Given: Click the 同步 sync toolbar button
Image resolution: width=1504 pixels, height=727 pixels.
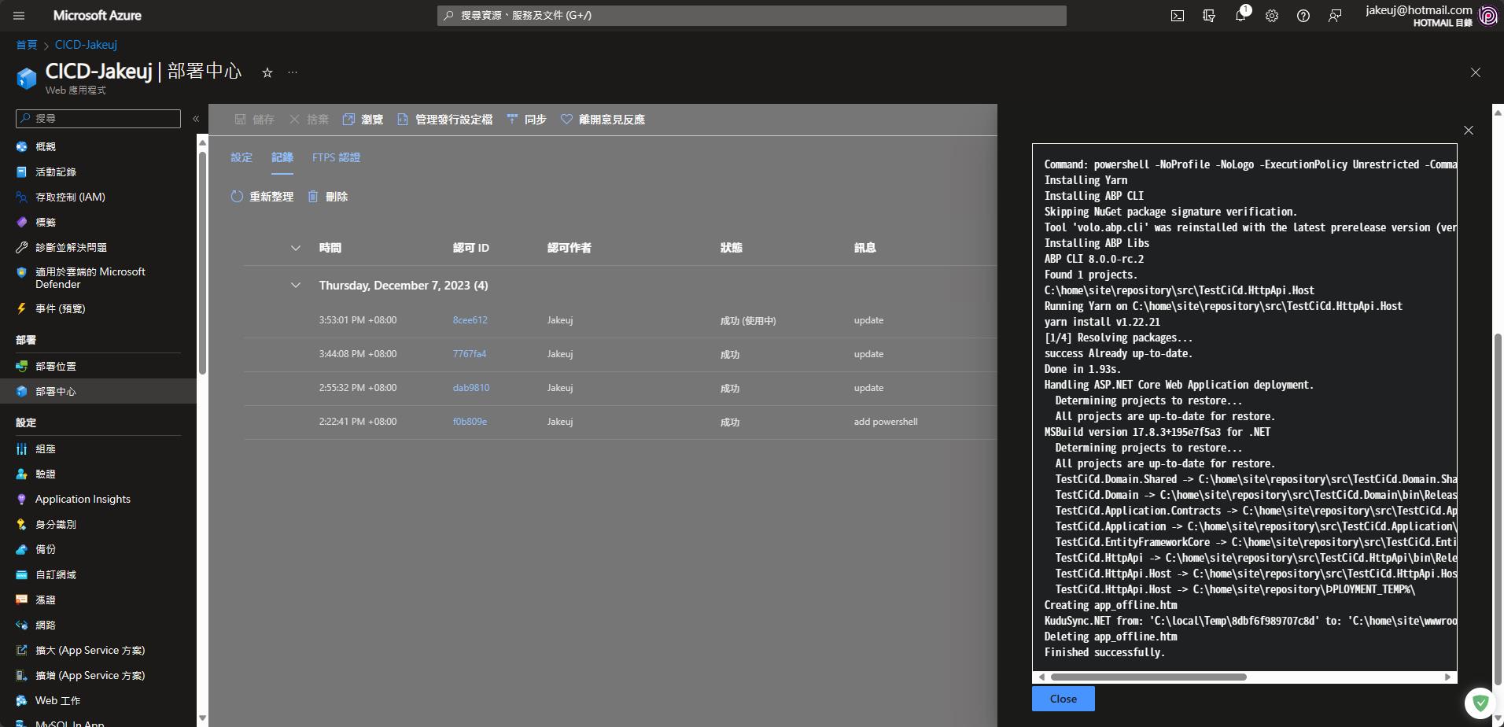Looking at the screenshot, I should point(526,120).
